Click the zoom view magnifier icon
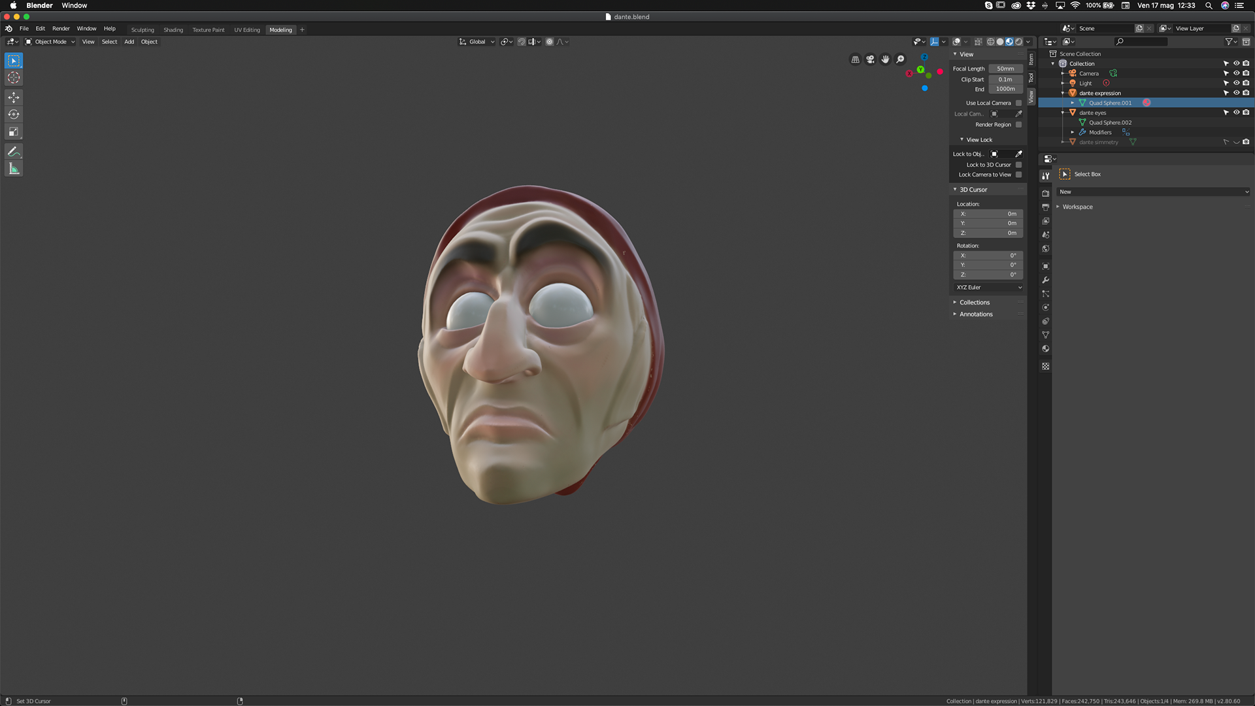The width and height of the screenshot is (1255, 706). point(900,59)
